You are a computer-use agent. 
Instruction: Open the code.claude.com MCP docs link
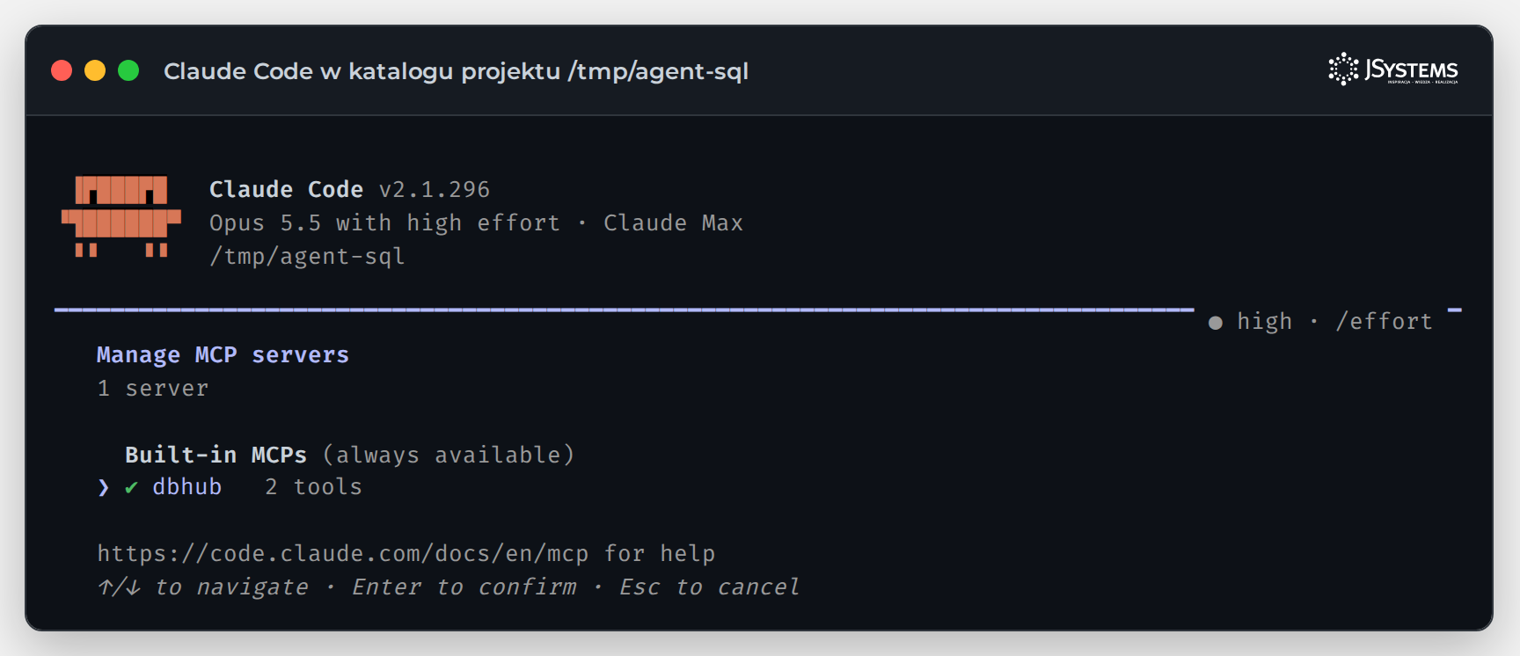pos(343,553)
